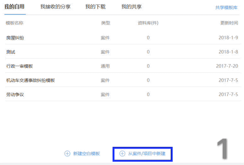
Task: Click 案件 type in 测试 row
Action: [105, 52]
